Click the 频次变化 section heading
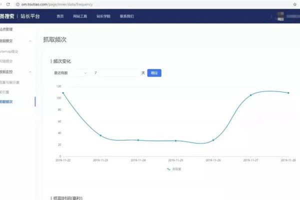 pos(62,61)
